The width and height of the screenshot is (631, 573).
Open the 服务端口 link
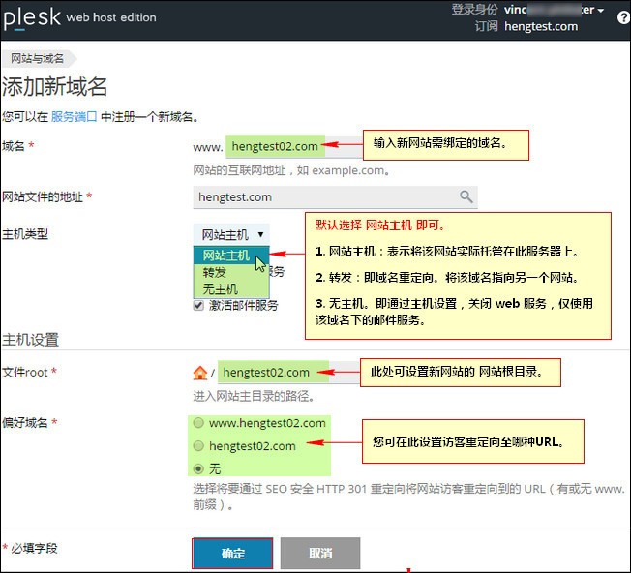pyautogui.click(x=75, y=117)
